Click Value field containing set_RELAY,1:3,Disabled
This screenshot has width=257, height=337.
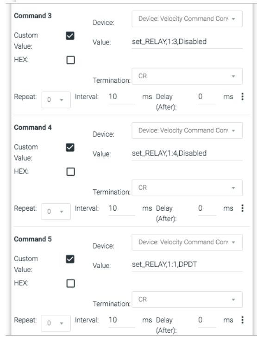(187, 42)
